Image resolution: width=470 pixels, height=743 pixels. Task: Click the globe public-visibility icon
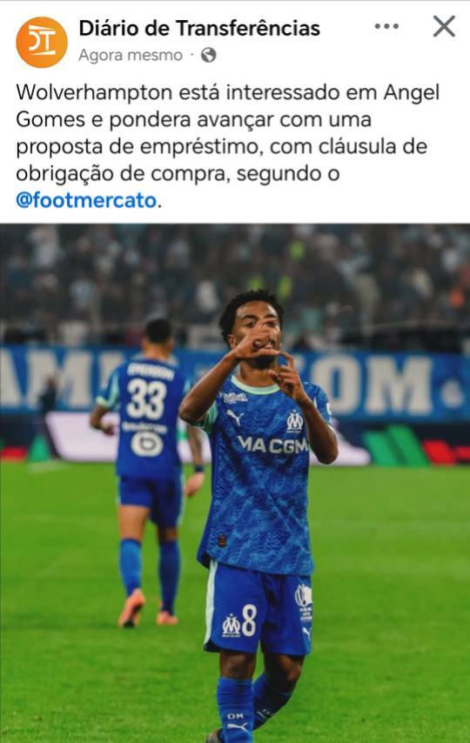(209, 56)
